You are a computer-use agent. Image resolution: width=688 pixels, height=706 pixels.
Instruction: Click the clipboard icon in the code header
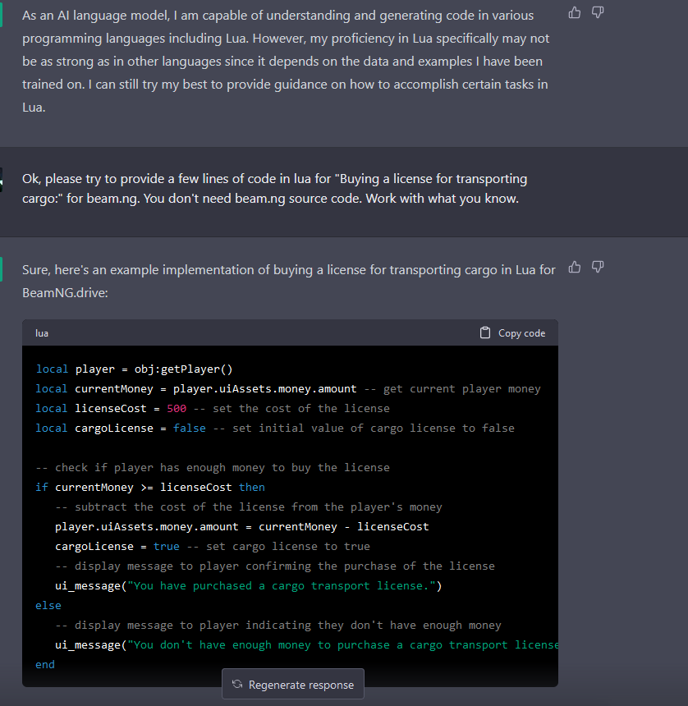[485, 332]
